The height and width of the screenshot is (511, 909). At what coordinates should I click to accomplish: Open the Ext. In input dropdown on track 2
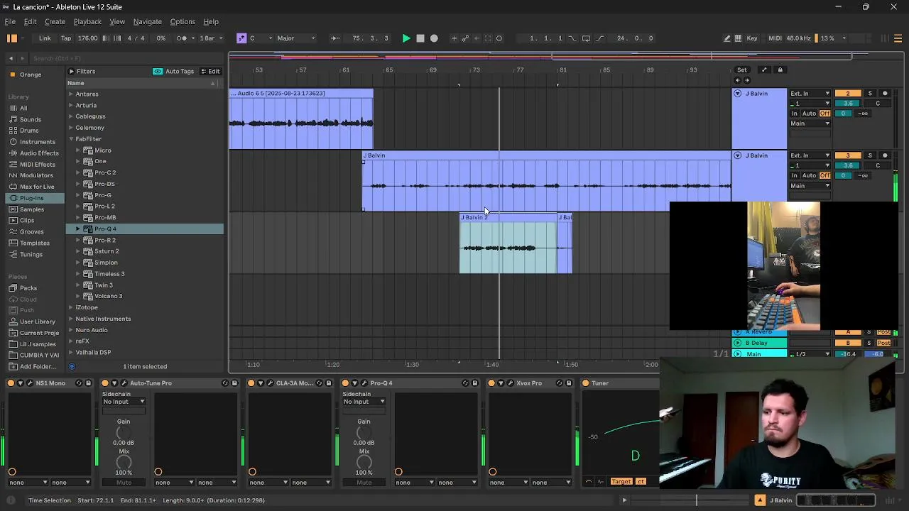810,94
